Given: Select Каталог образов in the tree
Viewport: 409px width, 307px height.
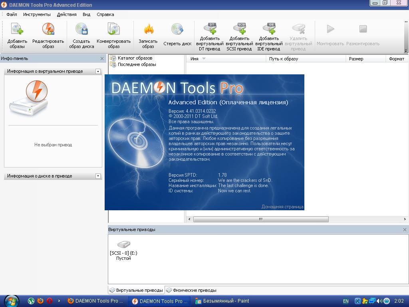Looking at the screenshot, I should (135, 58).
